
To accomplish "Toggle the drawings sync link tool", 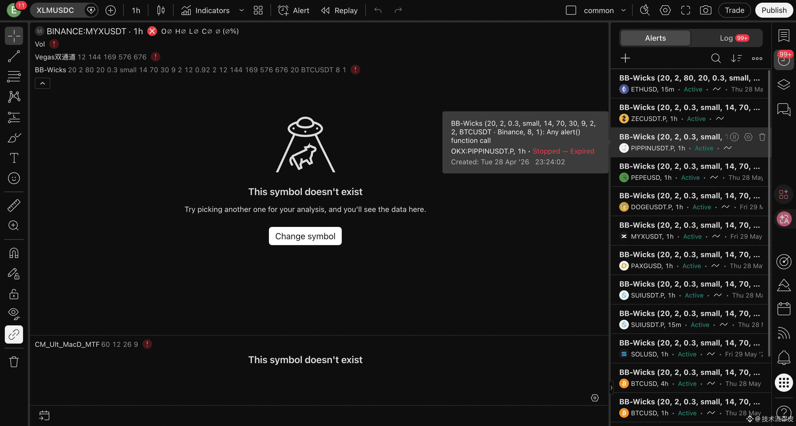I will (x=14, y=334).
